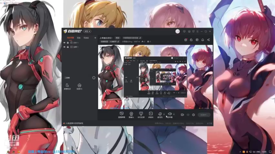This screenshot has height=154, width=275.
Task: Open the microphone options arrow
Action: 164,114
